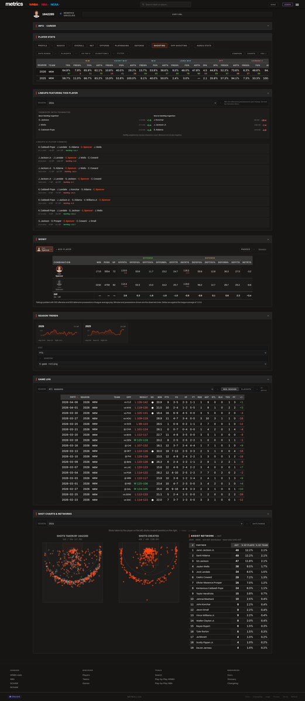The height and width of the screenshot is (701, 305).
Task: Toggle the Padded option in WOWY
Action: (x=245, y=249)
